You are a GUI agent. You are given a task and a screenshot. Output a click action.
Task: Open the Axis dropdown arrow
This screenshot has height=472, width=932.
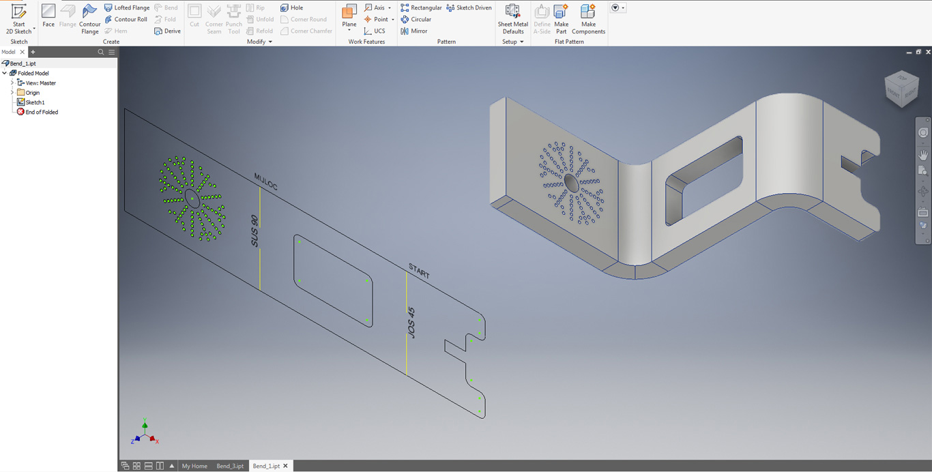[x=390, y=8]
